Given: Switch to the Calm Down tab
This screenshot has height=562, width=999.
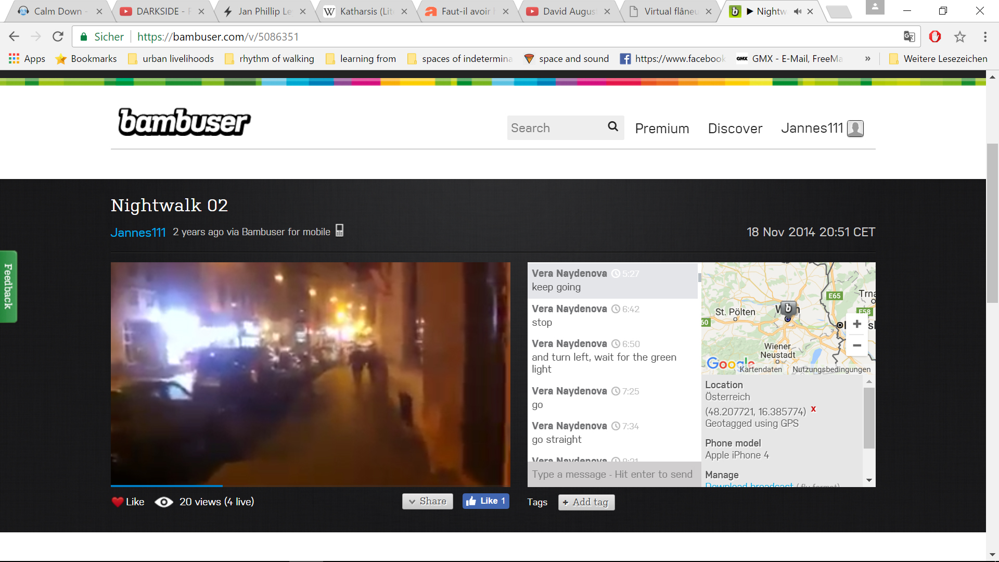Looking at the screenshot, I should (x=57, y=11).
